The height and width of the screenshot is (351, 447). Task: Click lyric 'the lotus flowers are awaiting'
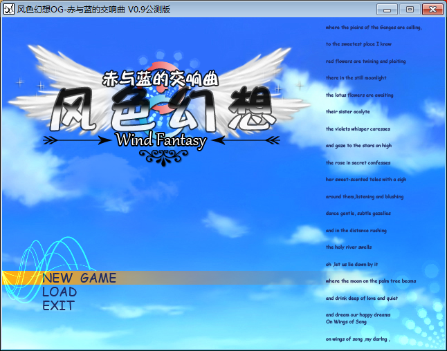(360, 95)
